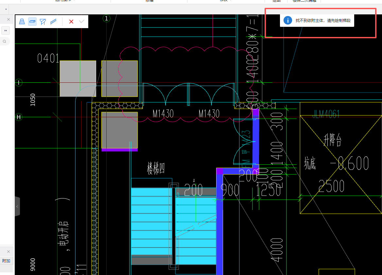The height and width of the screenshot is (275, 382).
Task: Click the message 找不到依附主体，请先绘制梯段
Action: click(x=323, y=21)
